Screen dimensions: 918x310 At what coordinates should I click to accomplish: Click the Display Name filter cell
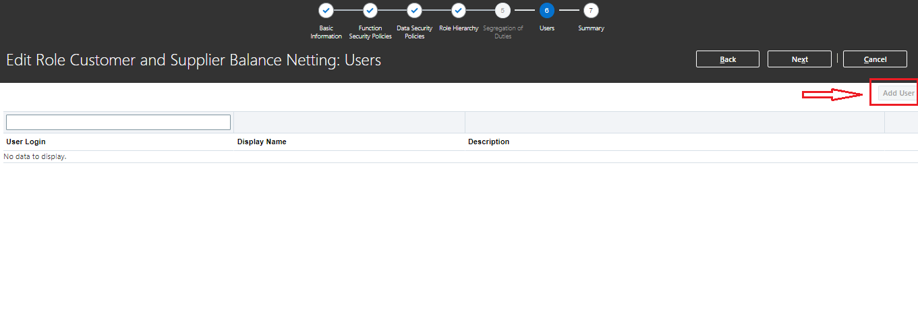349,122
